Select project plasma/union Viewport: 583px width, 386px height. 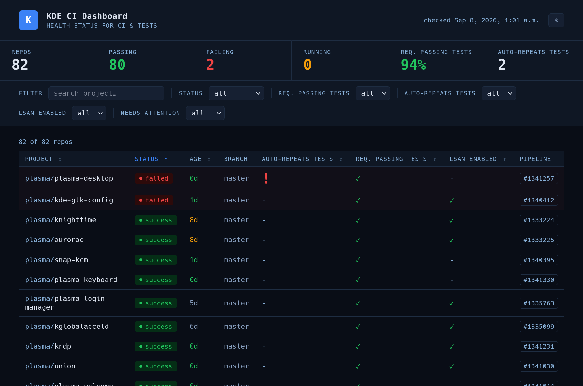pos(50,366)
